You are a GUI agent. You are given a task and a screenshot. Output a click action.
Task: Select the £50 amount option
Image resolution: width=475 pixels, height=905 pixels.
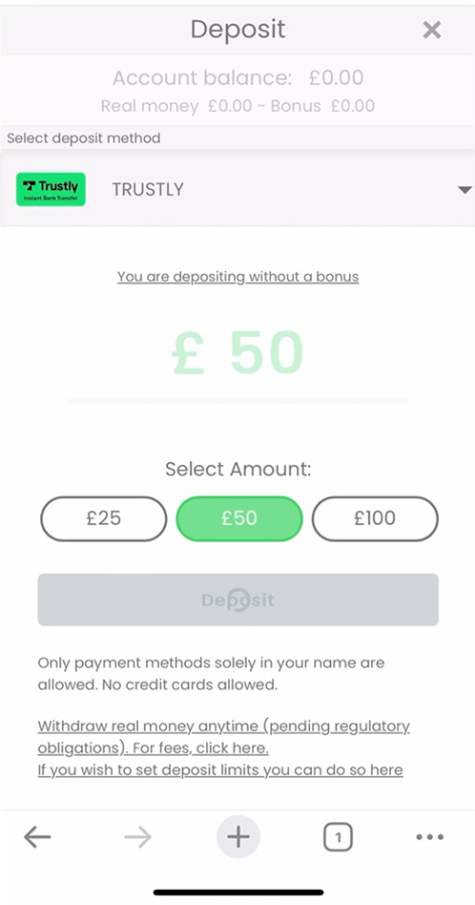[239, 518]
